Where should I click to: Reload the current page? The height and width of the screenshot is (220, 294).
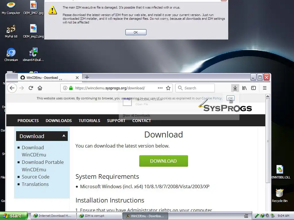31,88
